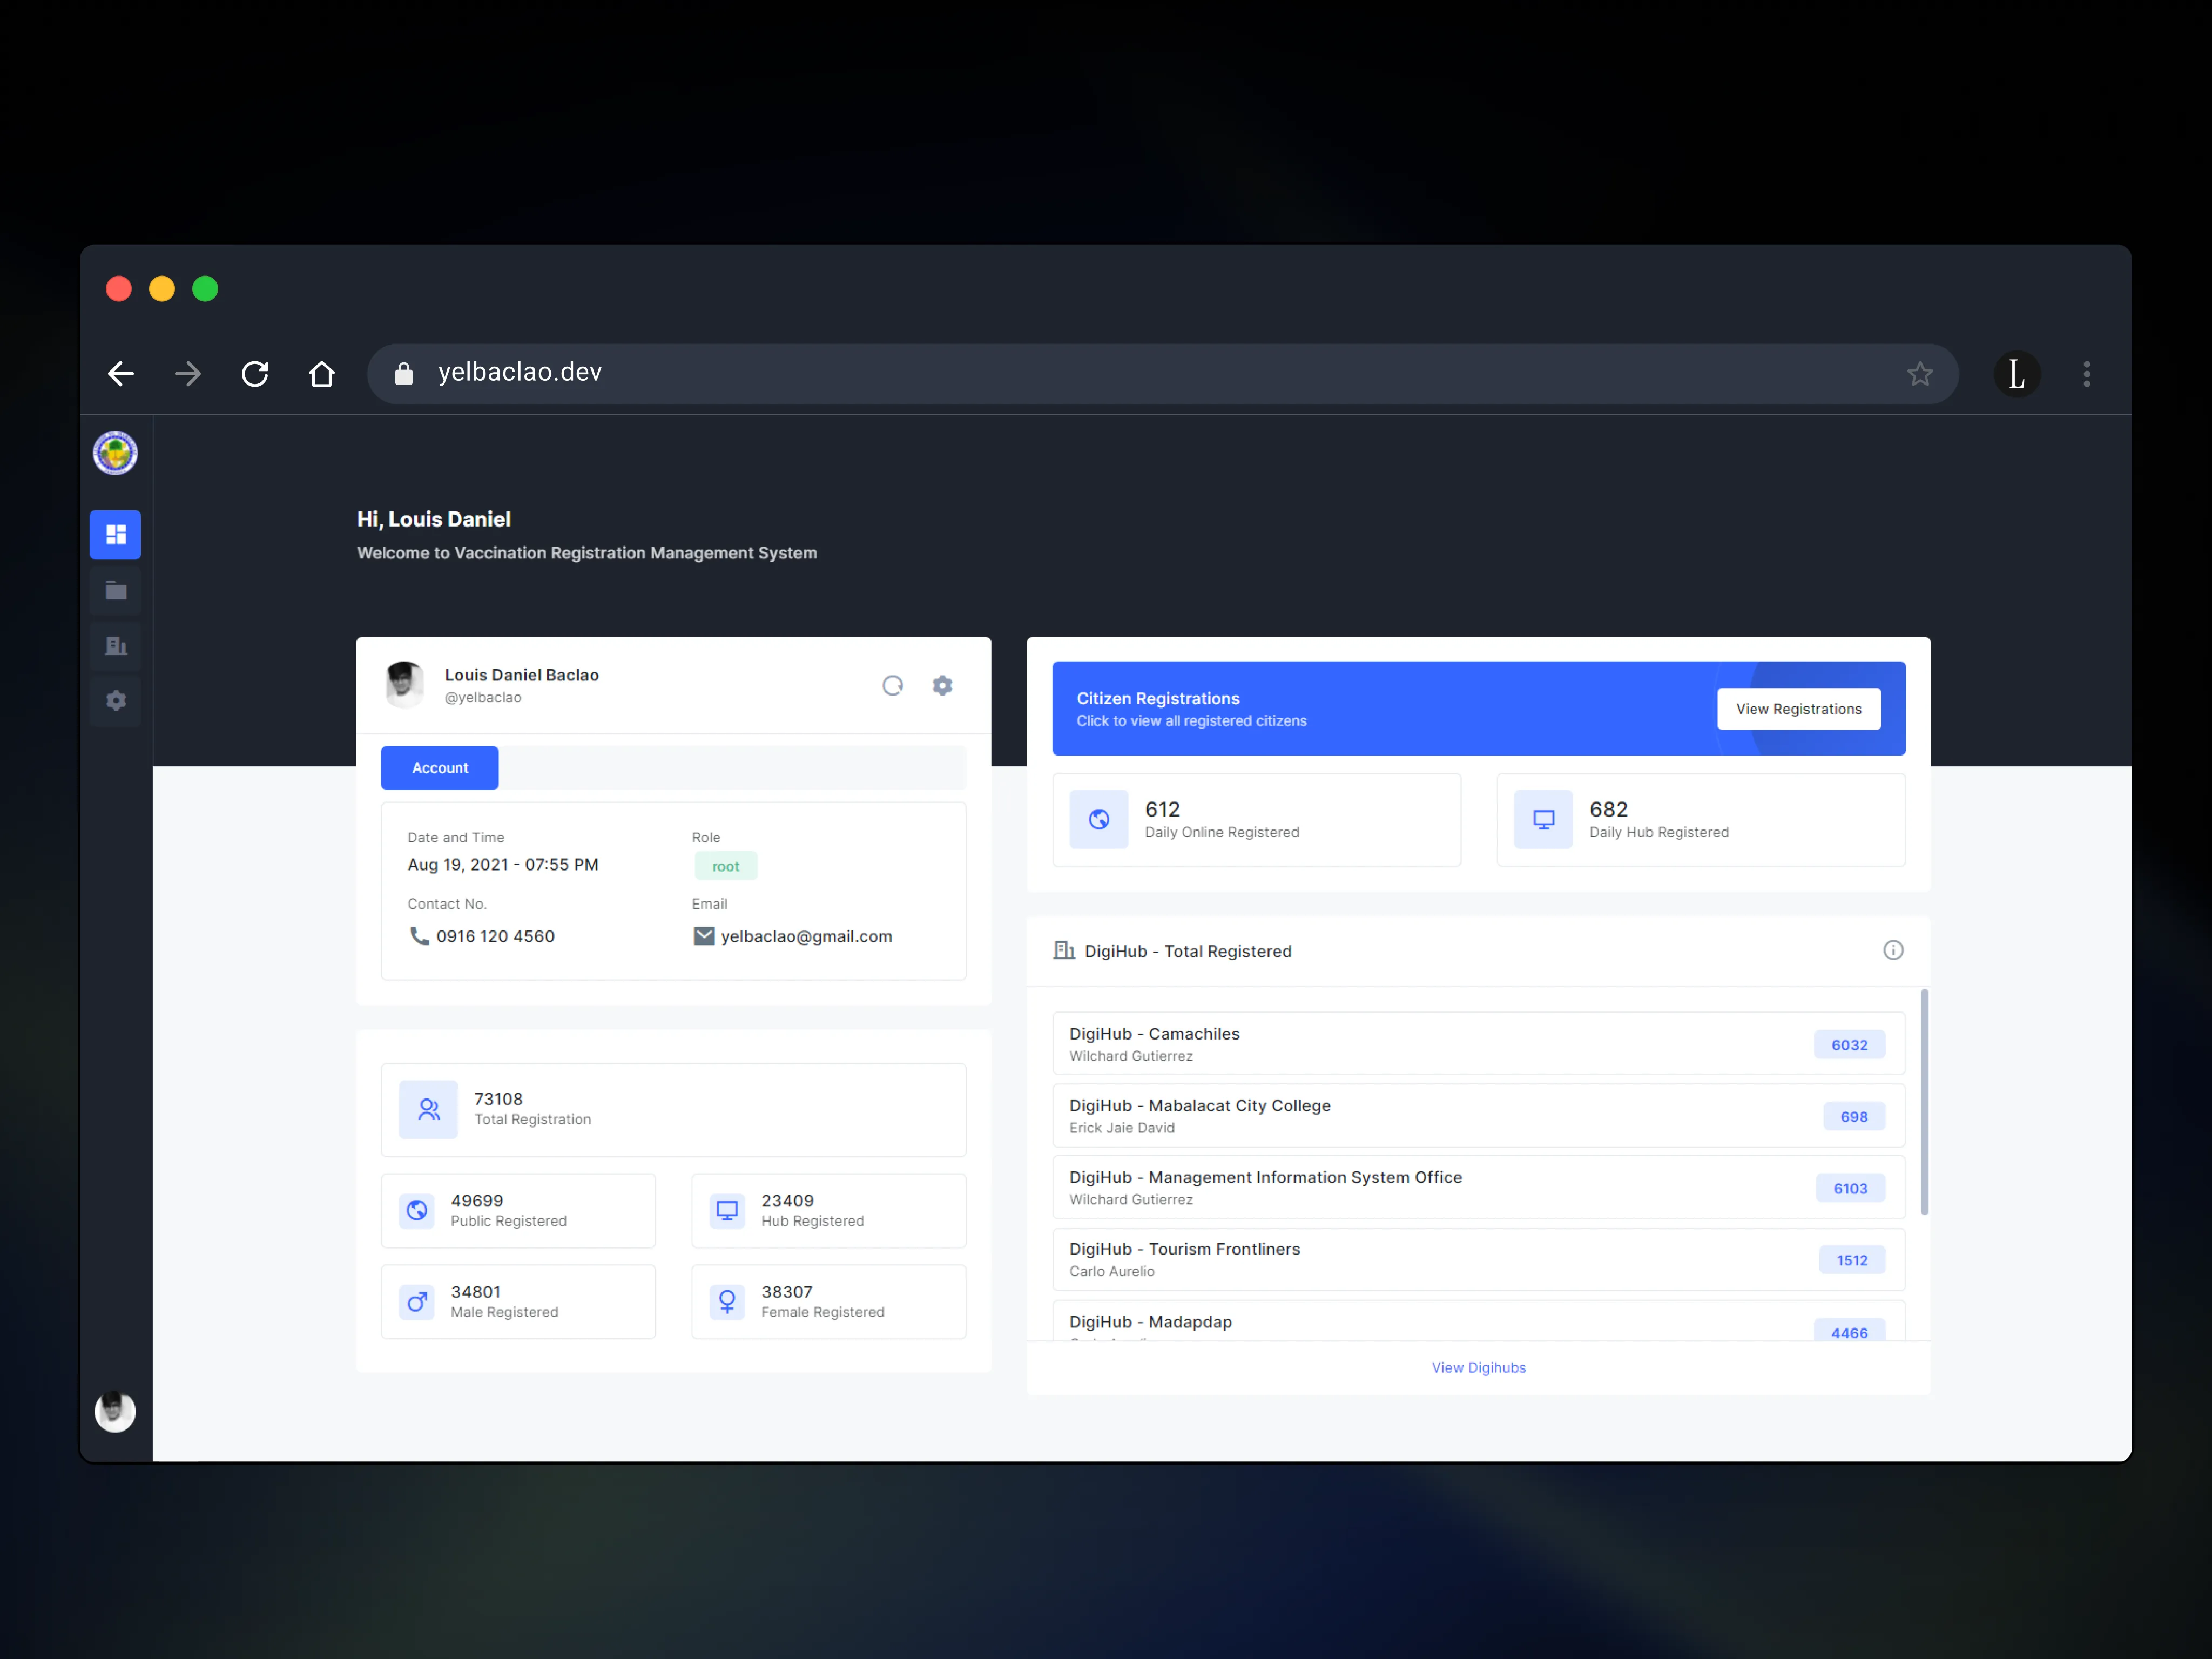Click the Public Registered globe icon
2212x1659 pixels.
click(x=417, y=1211)
